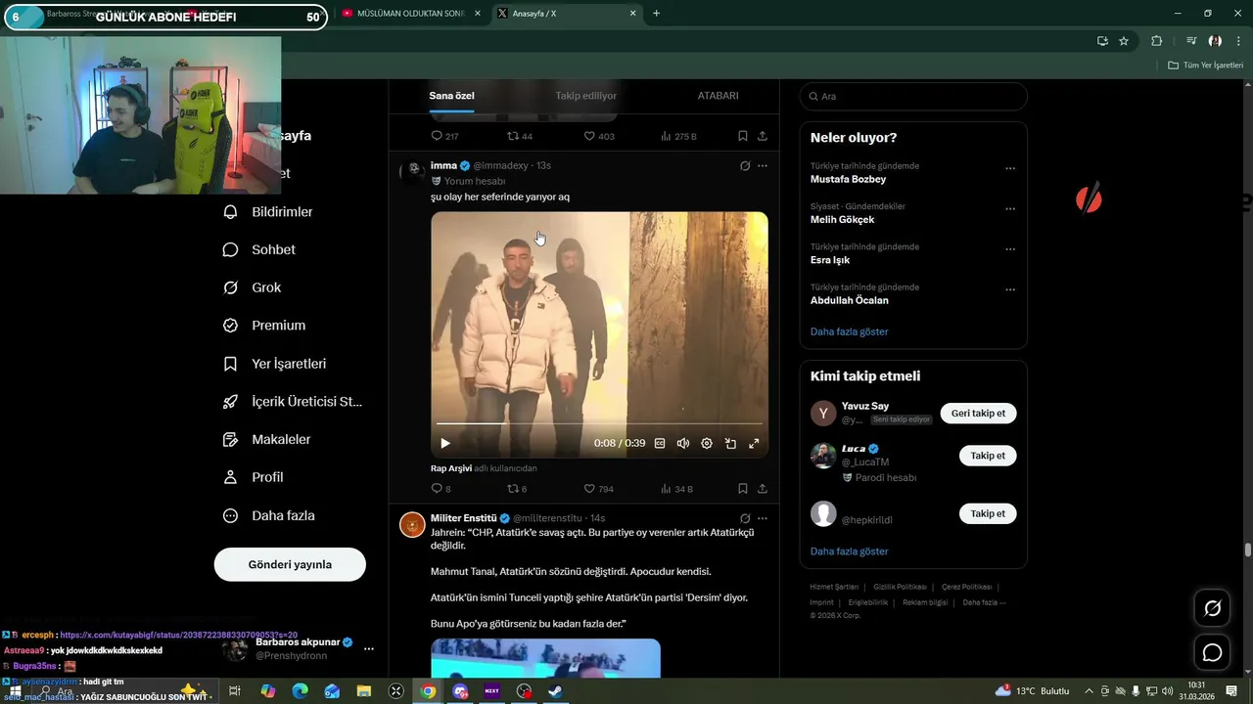The image size is (1253, 704).
Task: Open floating messages chat button bottom right
Action: [1212, 652]
